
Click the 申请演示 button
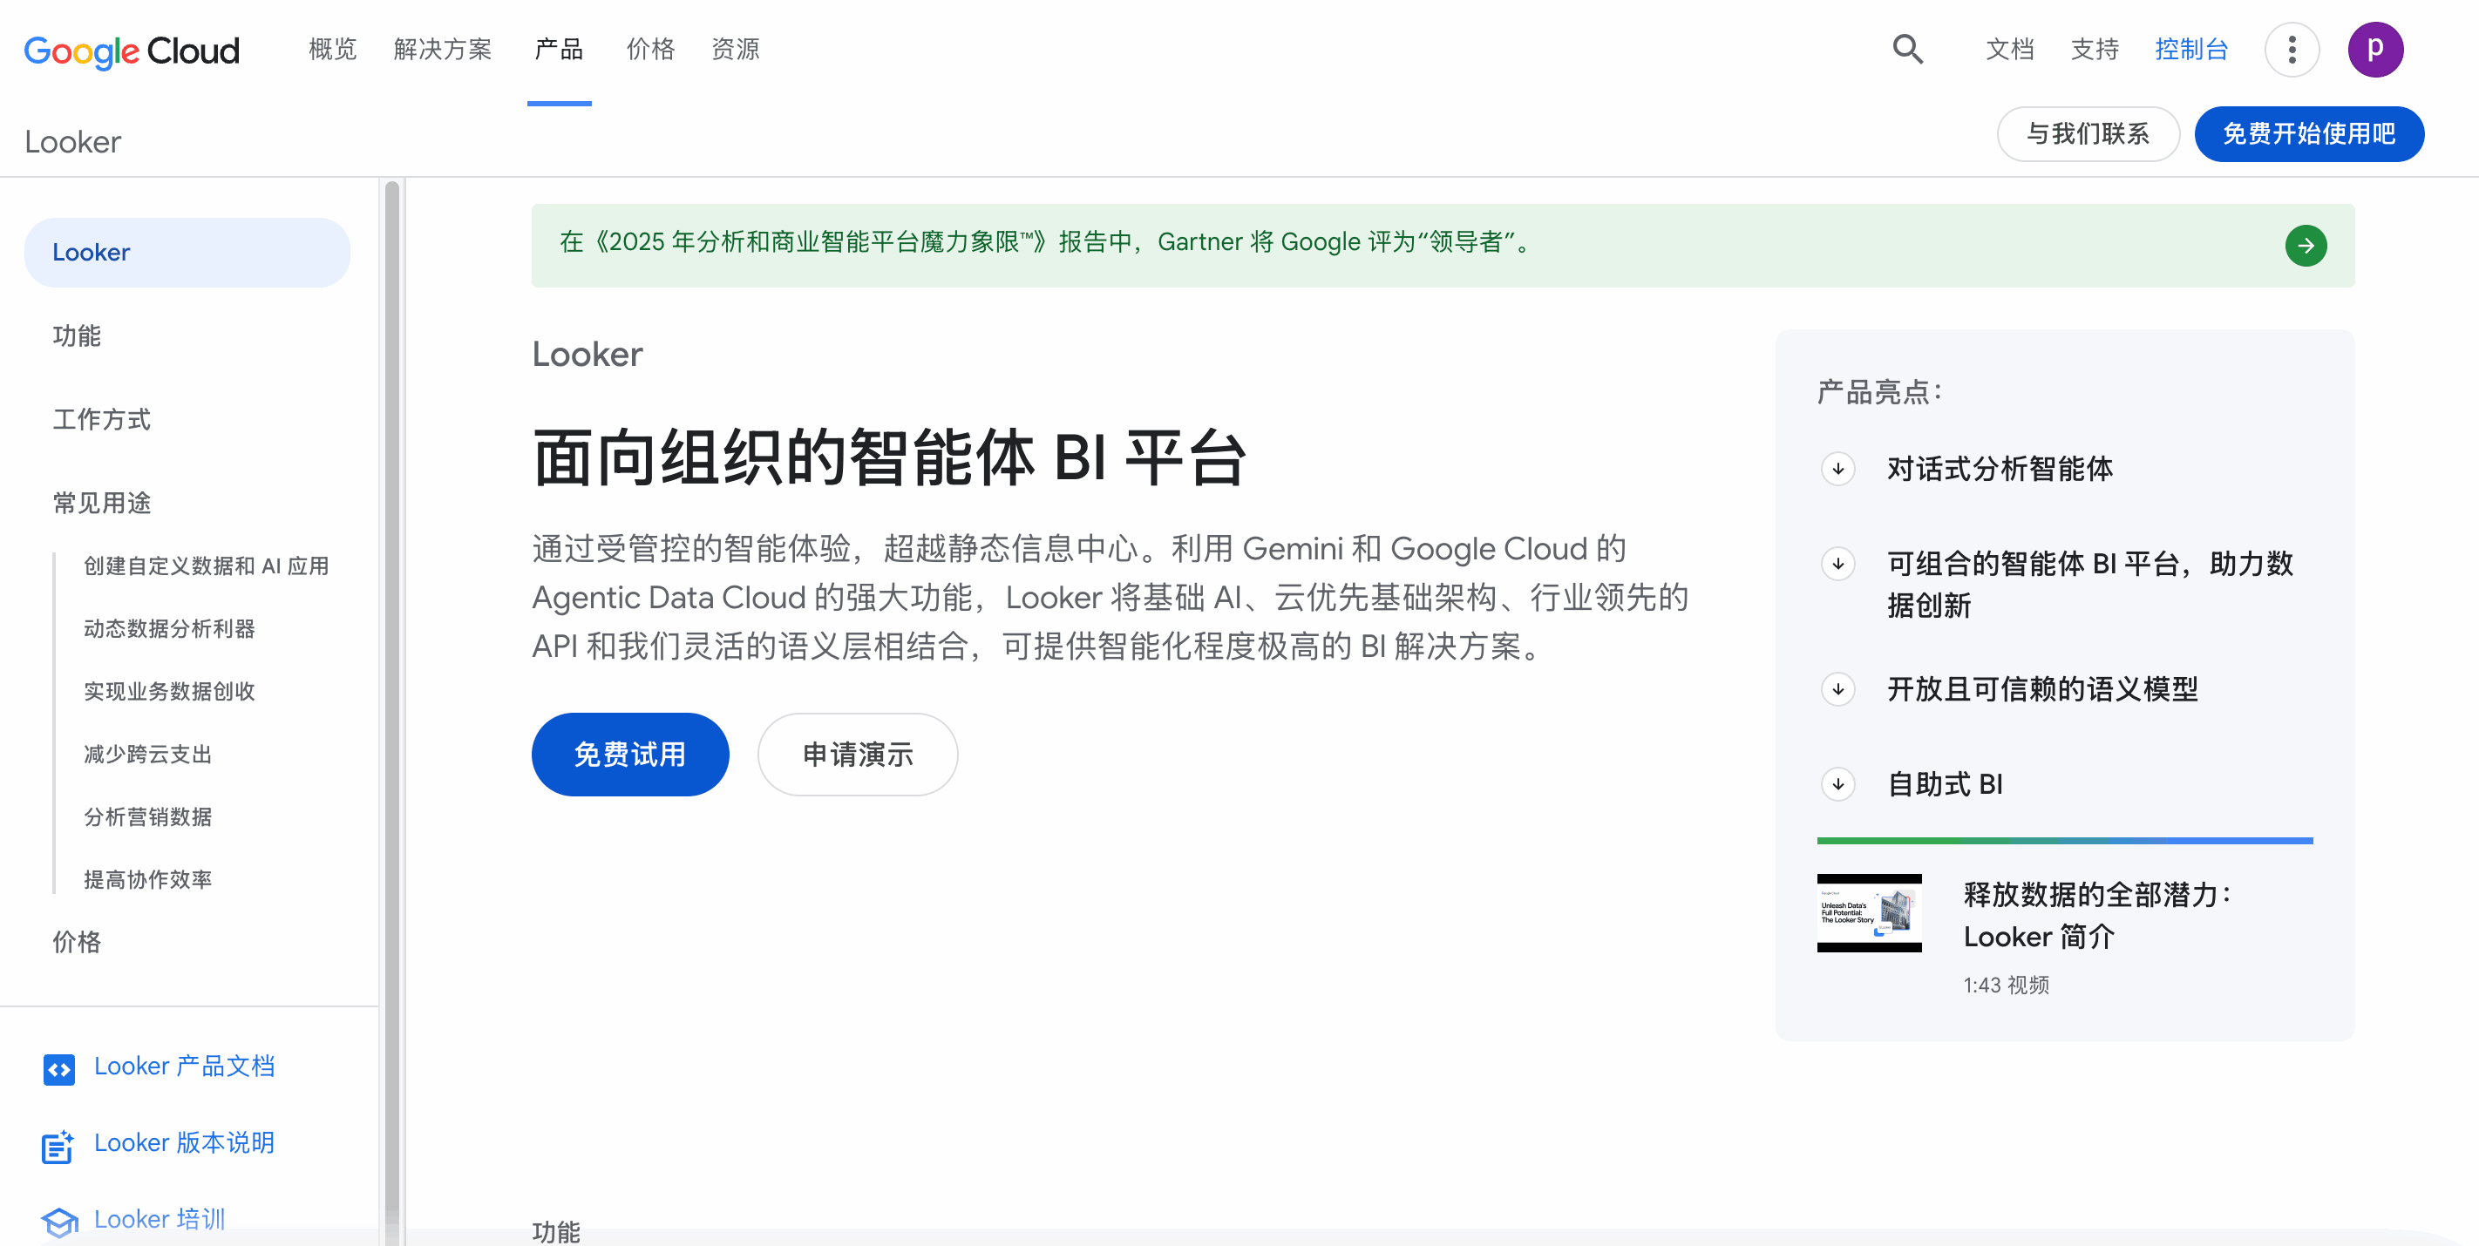(x=858, y=755)
